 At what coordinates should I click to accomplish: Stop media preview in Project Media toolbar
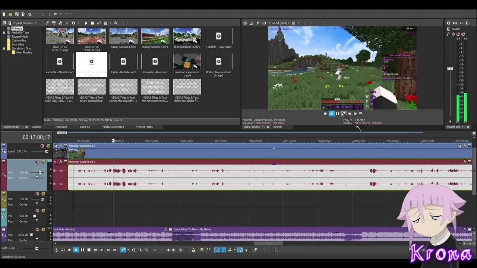tap(92, 23)
